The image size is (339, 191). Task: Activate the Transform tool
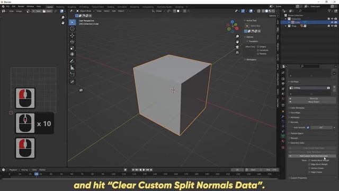(x=73, y=54)
